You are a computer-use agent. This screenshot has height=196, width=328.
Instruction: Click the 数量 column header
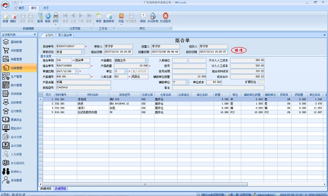click(221, 95)
